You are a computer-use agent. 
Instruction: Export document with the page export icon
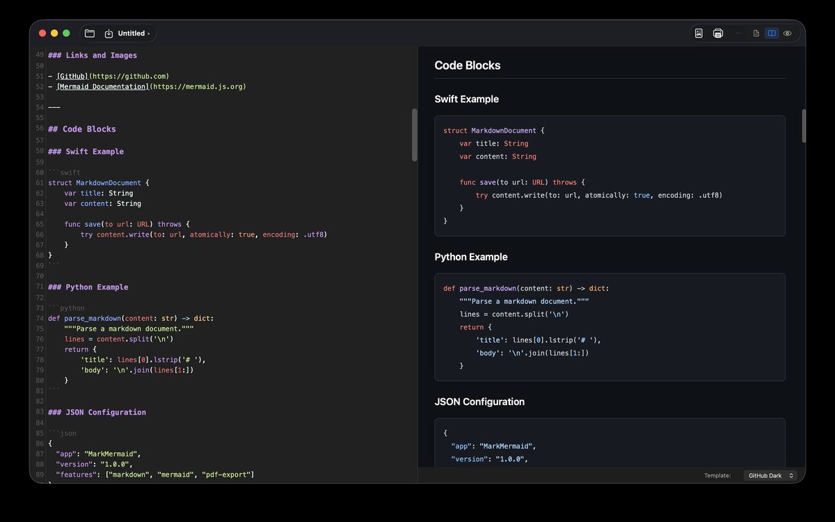point(699,33)
